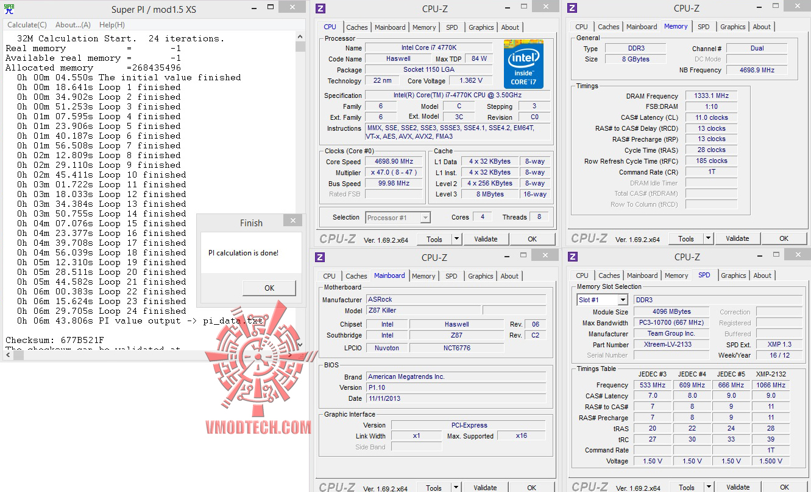Viewport: 811px width, 492px height.
Task: Click the Z logo icon of the CPU-Z window showing the Mainboard tab
Action: coord(320,257)
